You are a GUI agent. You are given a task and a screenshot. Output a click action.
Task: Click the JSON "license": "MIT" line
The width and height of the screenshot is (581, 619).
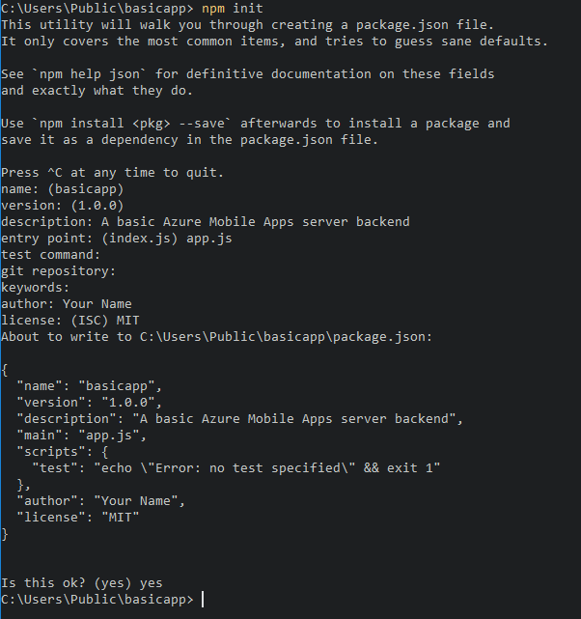pyautogui.click(x=78, y=517)
